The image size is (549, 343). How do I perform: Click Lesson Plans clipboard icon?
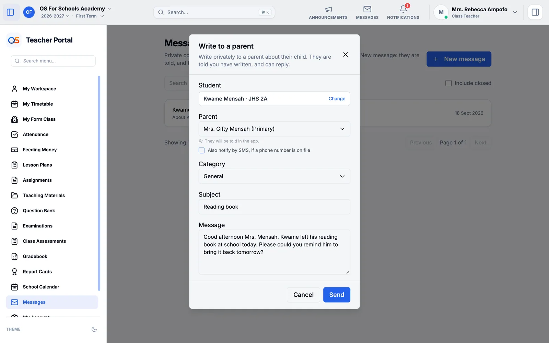pyautogui.click(x=14, y=165)
